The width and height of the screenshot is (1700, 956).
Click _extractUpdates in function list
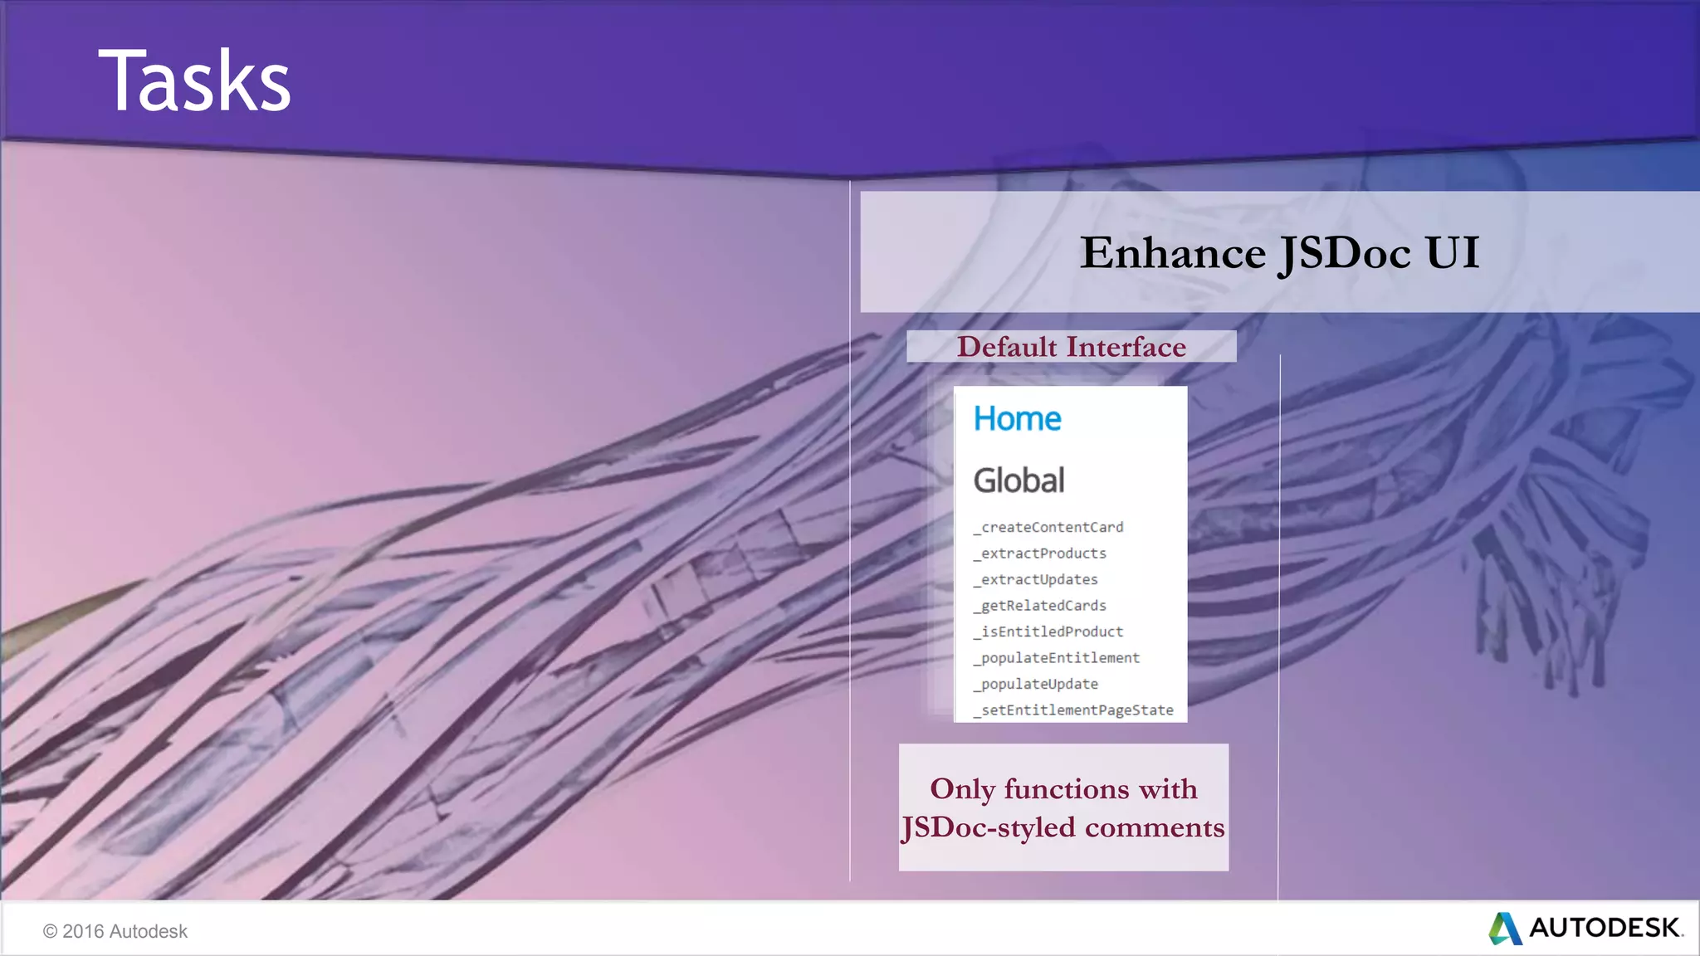click(1036, 580)
